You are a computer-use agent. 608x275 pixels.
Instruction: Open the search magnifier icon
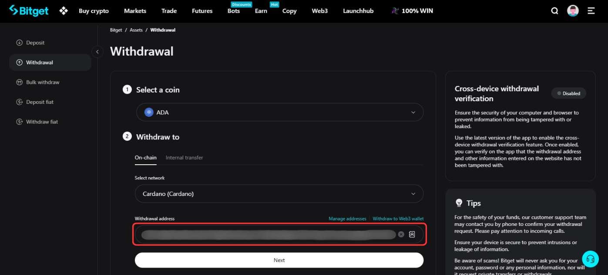(x=554, y=11)
